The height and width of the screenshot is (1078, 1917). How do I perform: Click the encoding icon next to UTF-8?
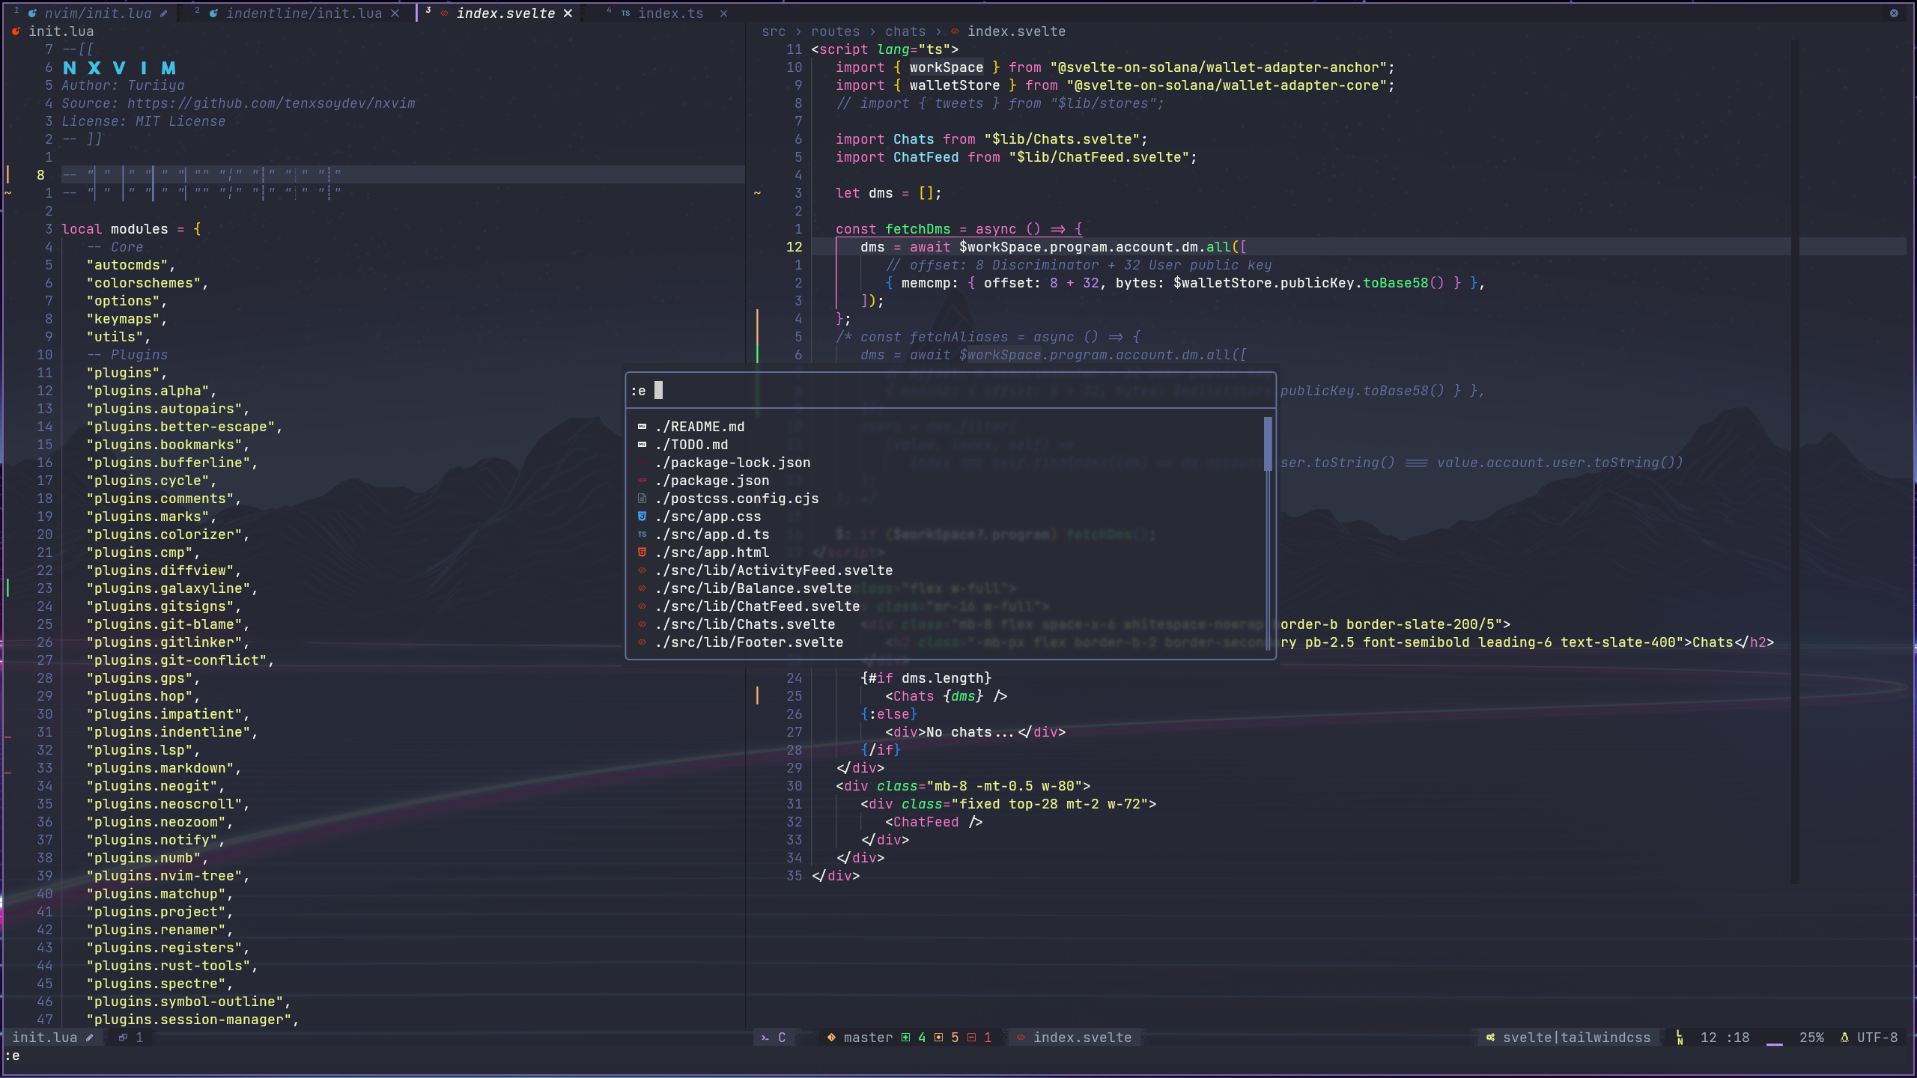click(x=1844, y=1038)
